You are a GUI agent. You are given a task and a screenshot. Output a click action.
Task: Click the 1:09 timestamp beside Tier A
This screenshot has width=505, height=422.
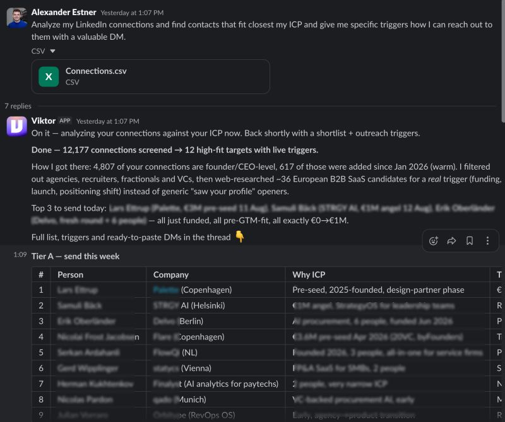20,255
